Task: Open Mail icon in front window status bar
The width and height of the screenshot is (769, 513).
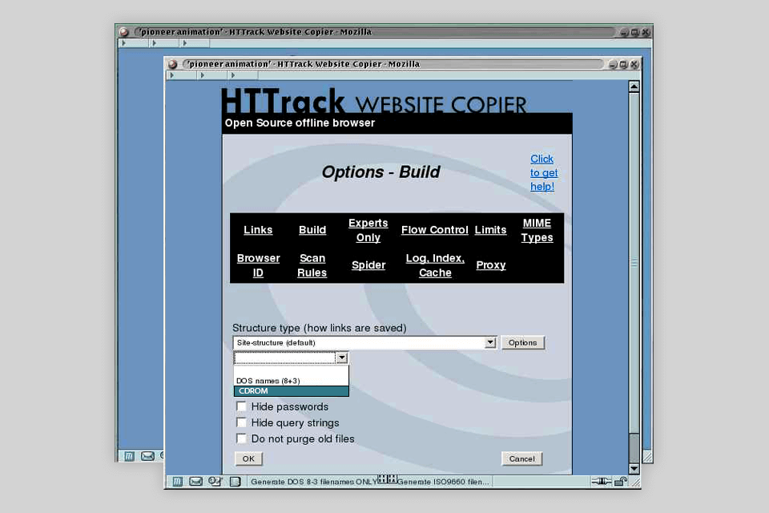Action: click(x=195, y=482)
